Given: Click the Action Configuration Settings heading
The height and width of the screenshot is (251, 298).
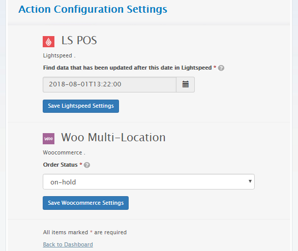Looking at the screenshot, I should point(93,9).
